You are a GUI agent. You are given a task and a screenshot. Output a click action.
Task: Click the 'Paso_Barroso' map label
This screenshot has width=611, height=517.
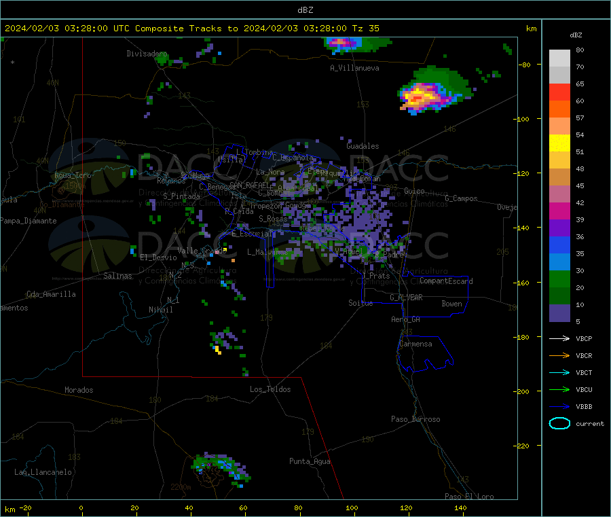pyautogui.click(x=415, y=419)
